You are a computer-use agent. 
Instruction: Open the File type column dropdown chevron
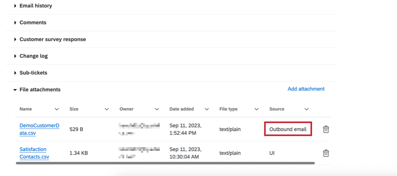[x=256, y=109]
